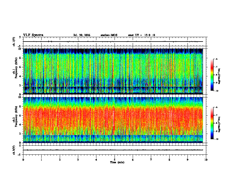Image resolution: width=232 pixels, height=179 pixels.
Task: Click the "10" tick on the time axis
Action: (x=206, y=160)
